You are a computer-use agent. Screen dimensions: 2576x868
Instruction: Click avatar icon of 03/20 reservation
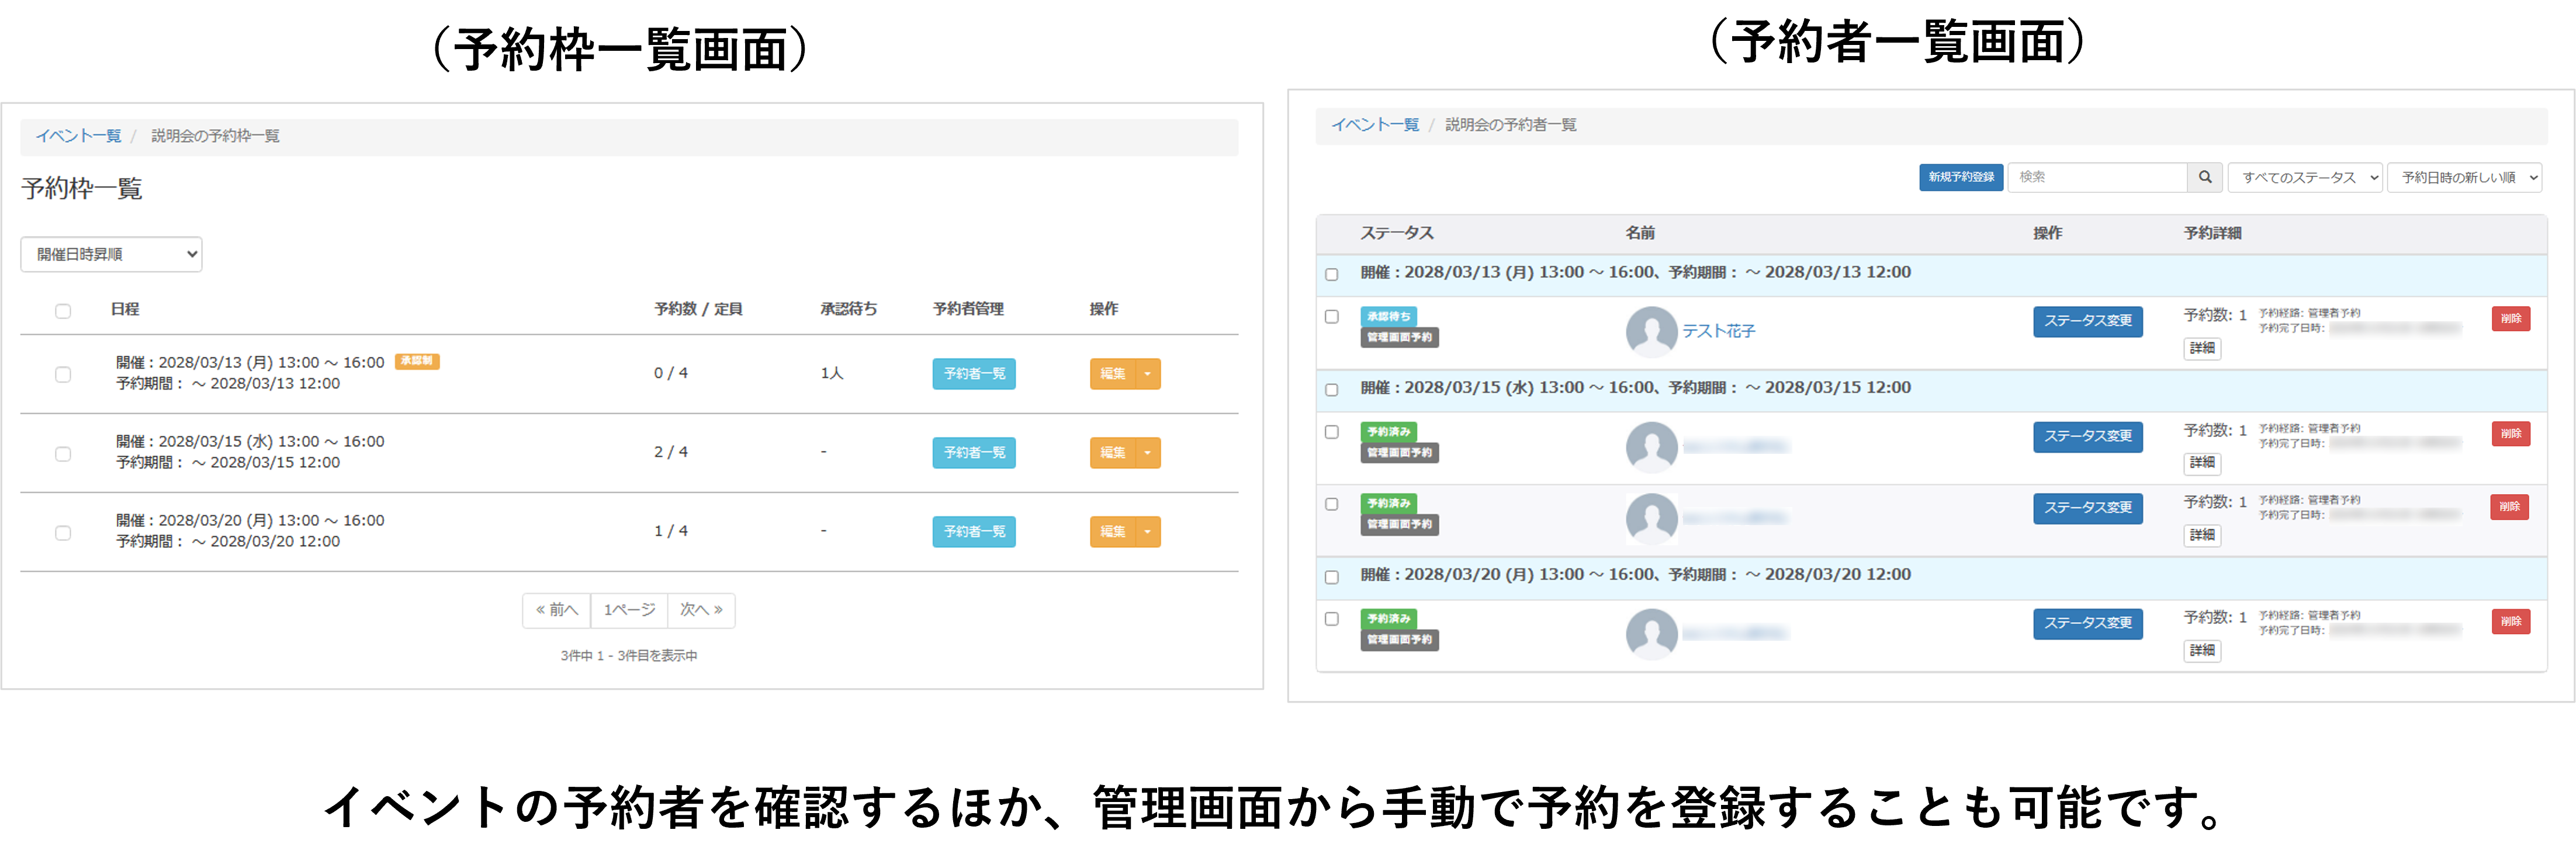1651,634
